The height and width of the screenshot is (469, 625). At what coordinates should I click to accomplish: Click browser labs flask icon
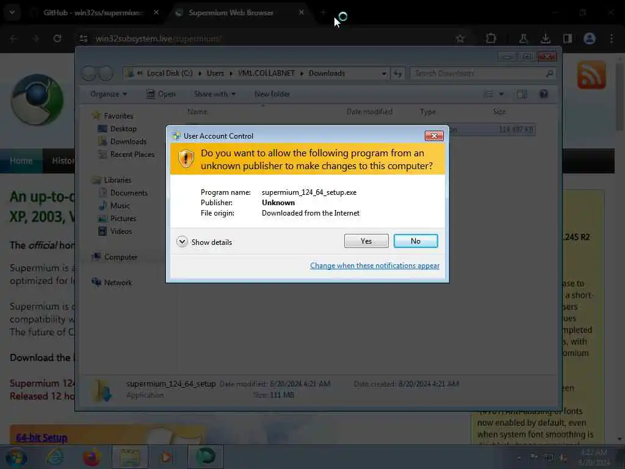tap(523, 38)
